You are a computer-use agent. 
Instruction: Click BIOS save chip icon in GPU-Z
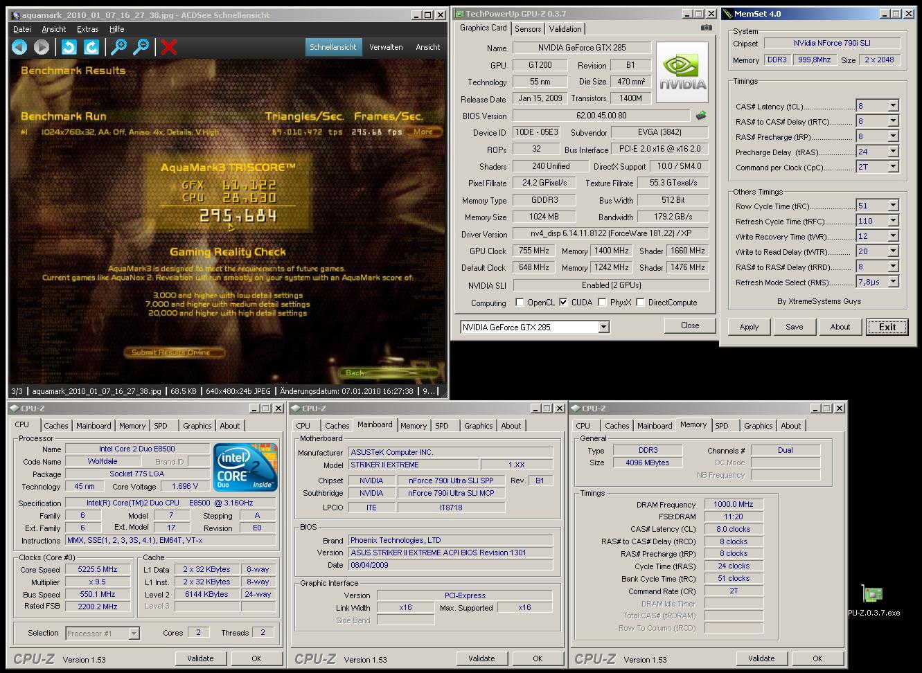[x=701, y=116]
